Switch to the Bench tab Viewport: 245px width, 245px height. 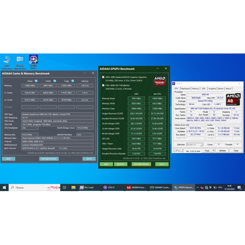click(x=220, y=89)
